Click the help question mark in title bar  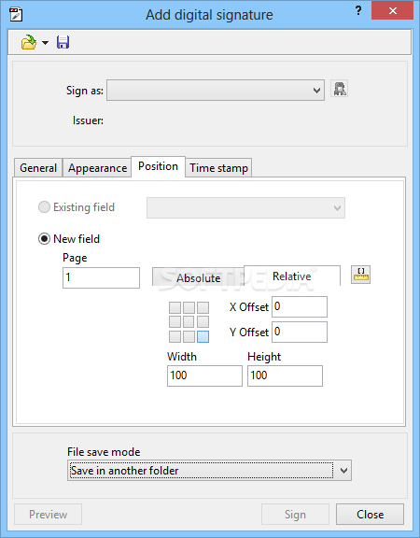pos(358,10)
